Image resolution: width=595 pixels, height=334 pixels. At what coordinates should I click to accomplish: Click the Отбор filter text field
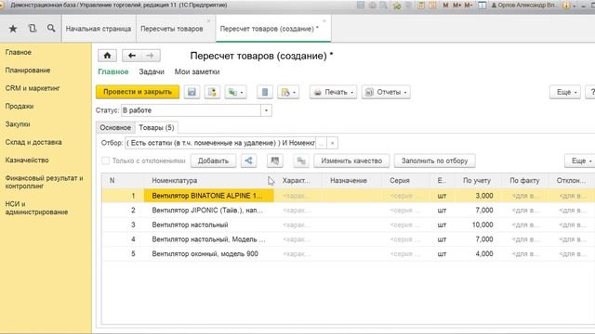coord(220,143)
